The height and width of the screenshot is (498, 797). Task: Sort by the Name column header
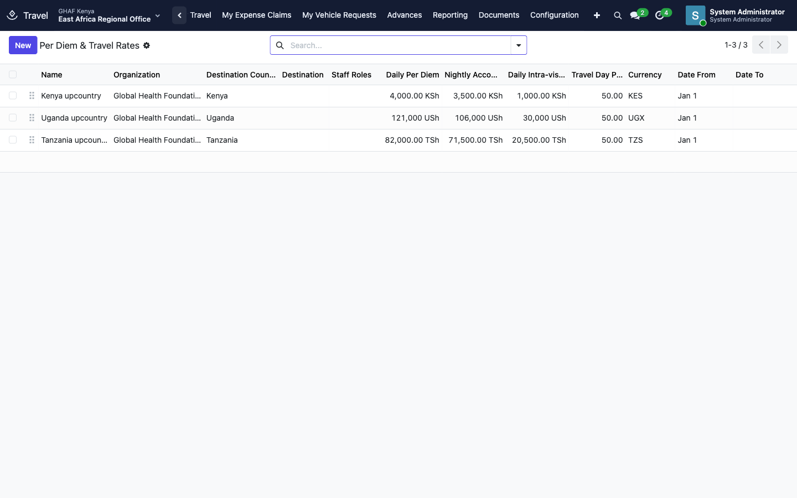click(51, 75)
